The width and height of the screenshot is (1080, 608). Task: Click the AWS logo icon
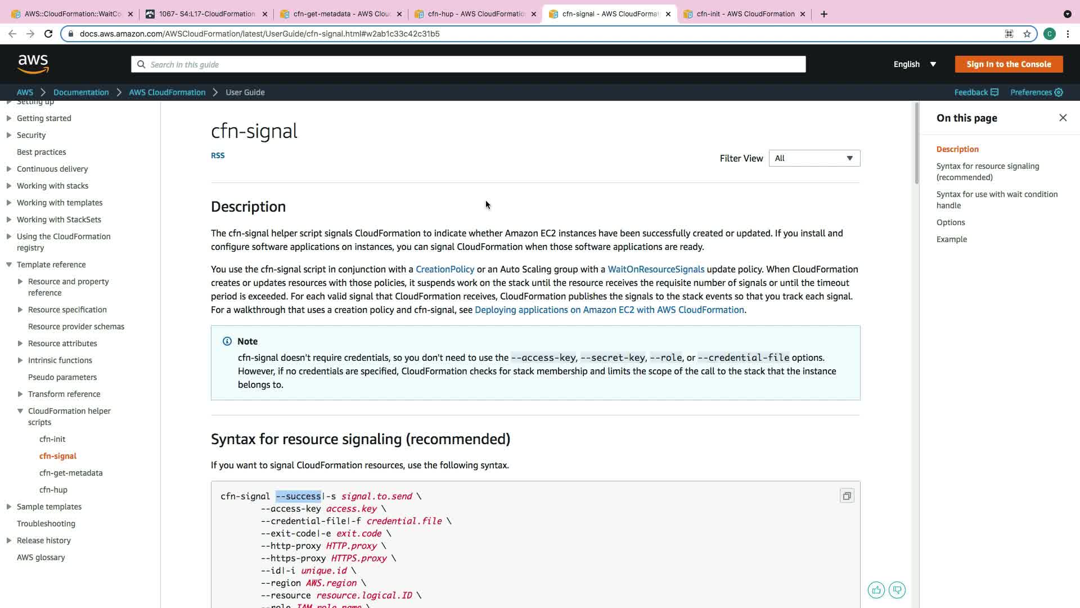pyautogui.click(x=33, y=64)
